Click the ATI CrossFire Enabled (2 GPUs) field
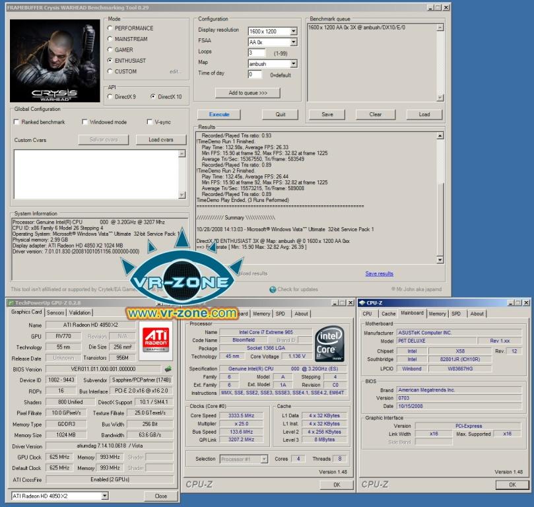 coord(110,479)
